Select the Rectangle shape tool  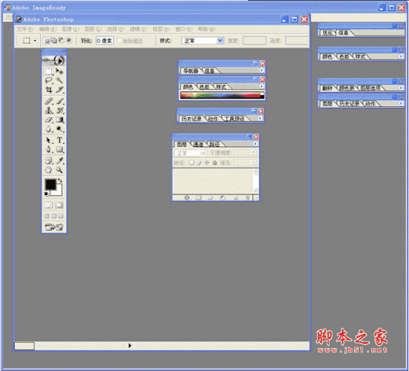[59, 150]
